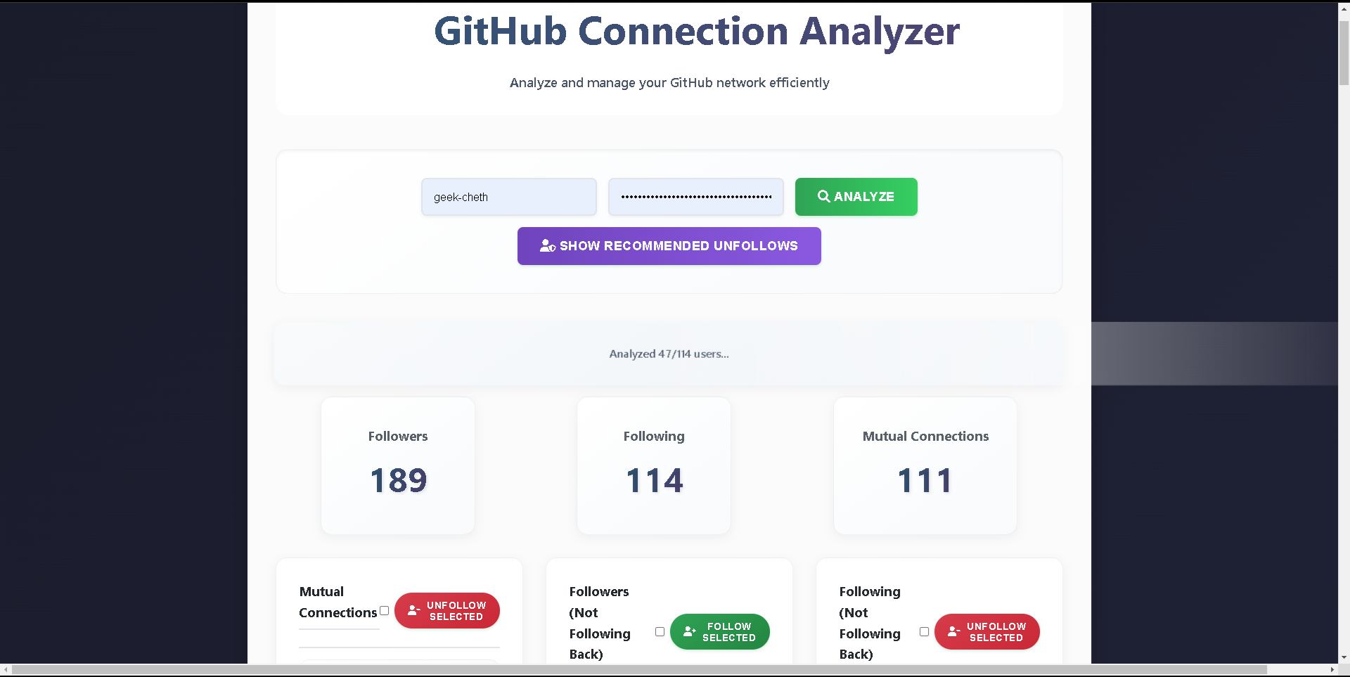Click the vertical scrollbar up arrow
1350x677 pixels.
(x=1344, y=8)
